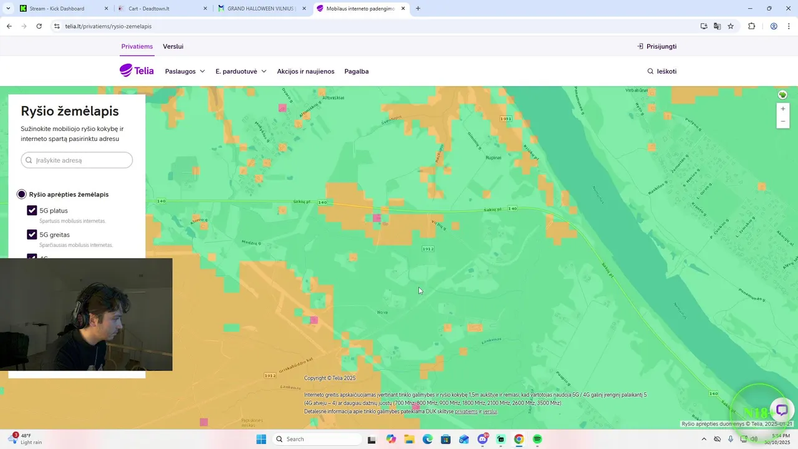Select Ryšio aprėpties žemėlapis radio button
Screen dimensions: 798x449
pyautogui.click(x=22, y=195)
